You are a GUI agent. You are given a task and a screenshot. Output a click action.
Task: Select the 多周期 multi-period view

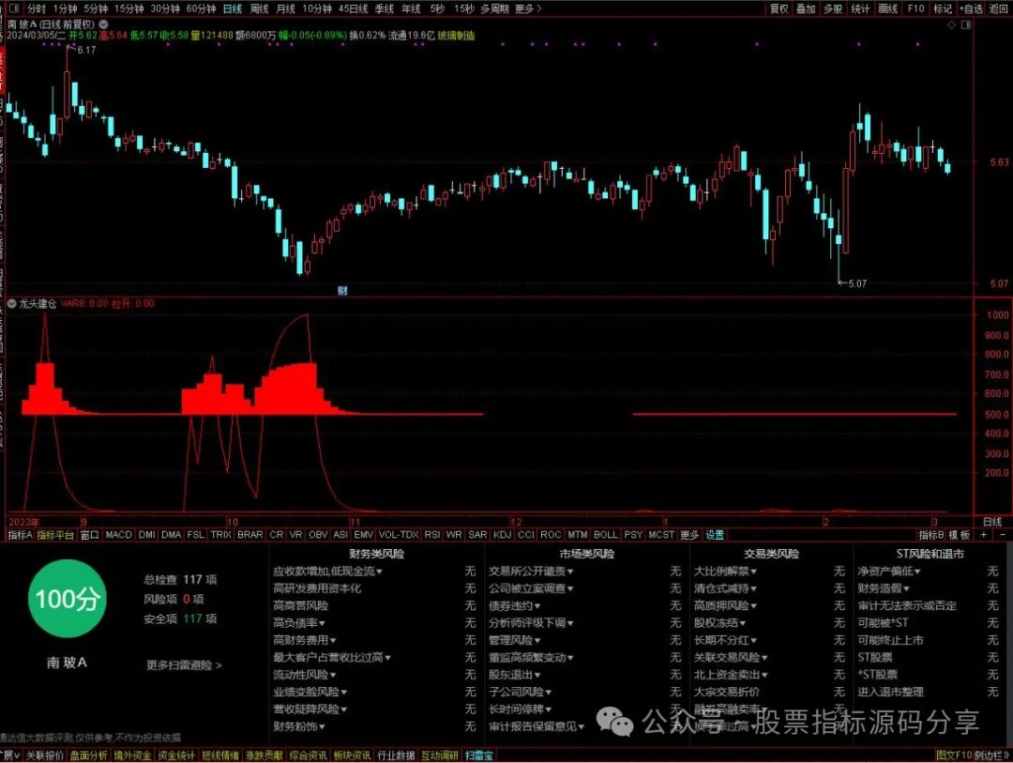pos(494,8)
